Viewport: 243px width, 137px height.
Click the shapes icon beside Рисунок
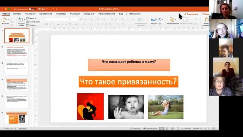(x=160, y=19)
